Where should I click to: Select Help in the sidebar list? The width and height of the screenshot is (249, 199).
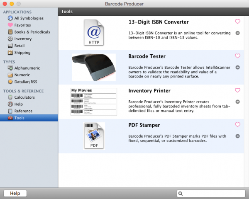pyautogui.click(x=29, y=104)
